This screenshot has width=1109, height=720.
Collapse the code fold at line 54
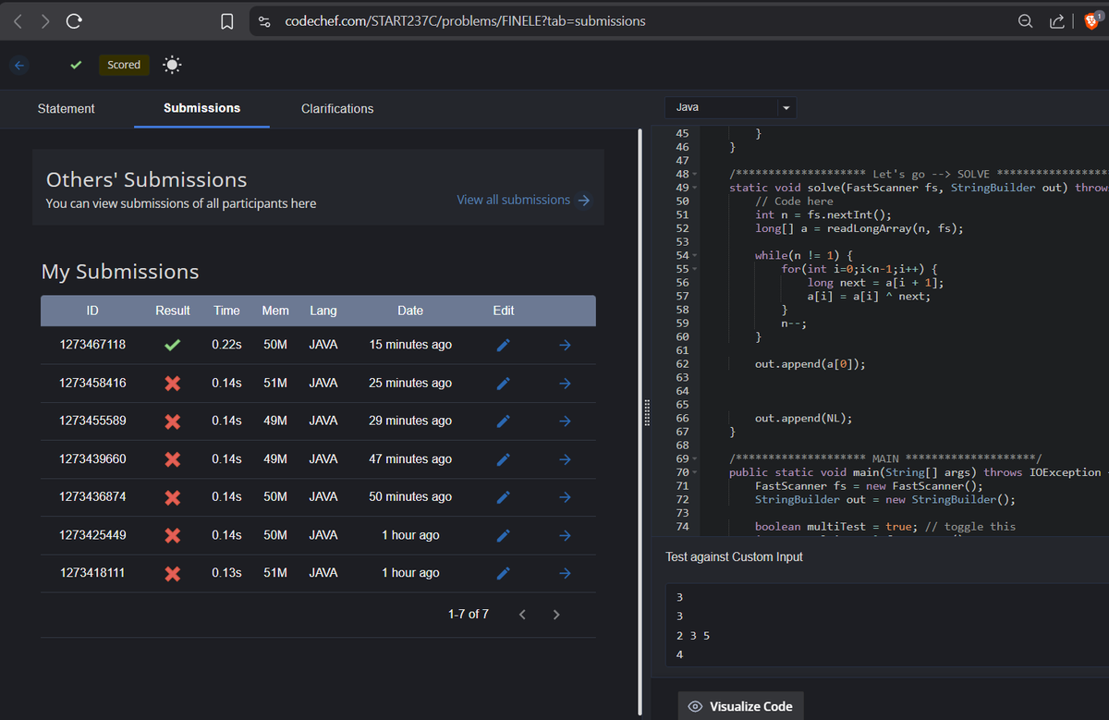[694, 255]
